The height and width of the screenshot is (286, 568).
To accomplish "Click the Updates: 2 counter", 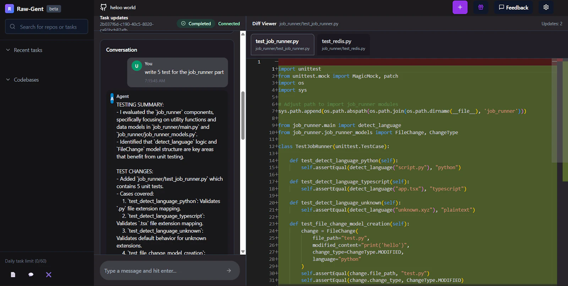I will [x=552, y=24].
